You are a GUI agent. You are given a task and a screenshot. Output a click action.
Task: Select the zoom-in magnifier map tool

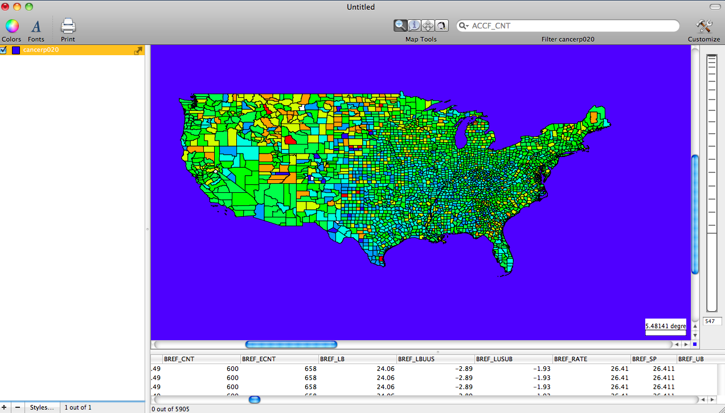point(400,26)
